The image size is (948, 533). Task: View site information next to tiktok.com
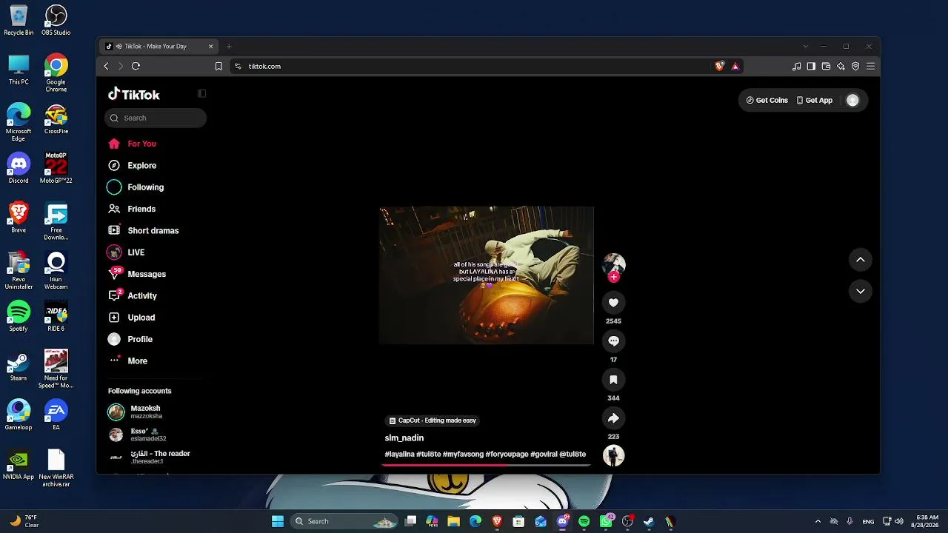(x=238, y=66)
